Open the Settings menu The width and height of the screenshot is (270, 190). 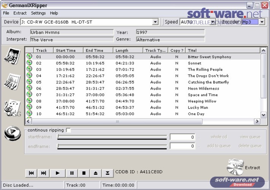point(38,13)
